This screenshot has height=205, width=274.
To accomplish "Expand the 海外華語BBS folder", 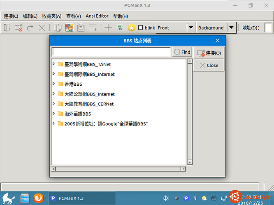I will coord(53,114).
